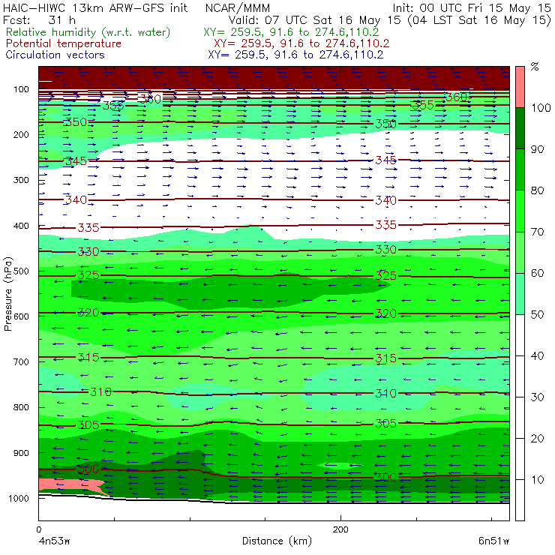Click the red XY coordinates text

tap(301, 43)
